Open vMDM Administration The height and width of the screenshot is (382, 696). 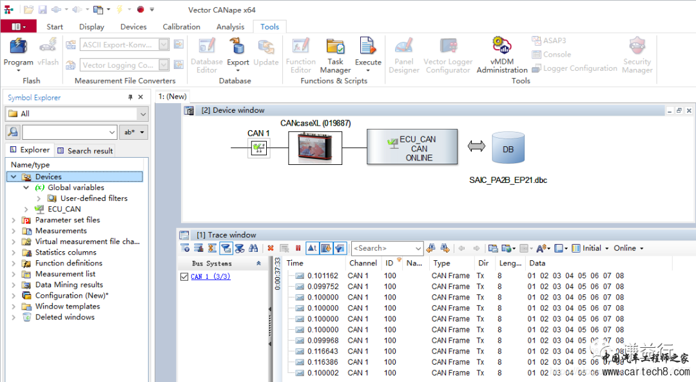pos(502,55)
